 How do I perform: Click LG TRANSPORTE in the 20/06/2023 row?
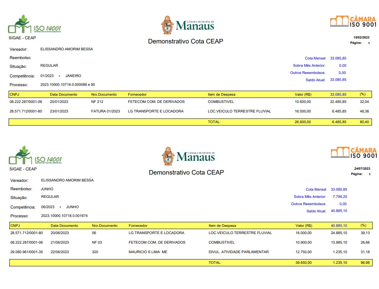(x=156, y=233)
